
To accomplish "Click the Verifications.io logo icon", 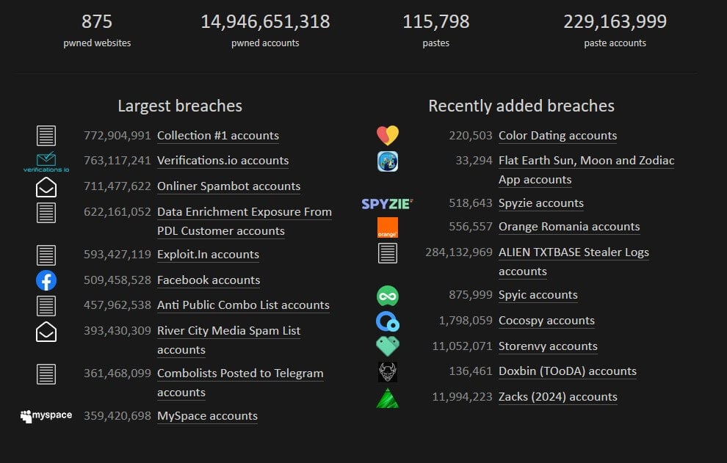I will (46, 161).
